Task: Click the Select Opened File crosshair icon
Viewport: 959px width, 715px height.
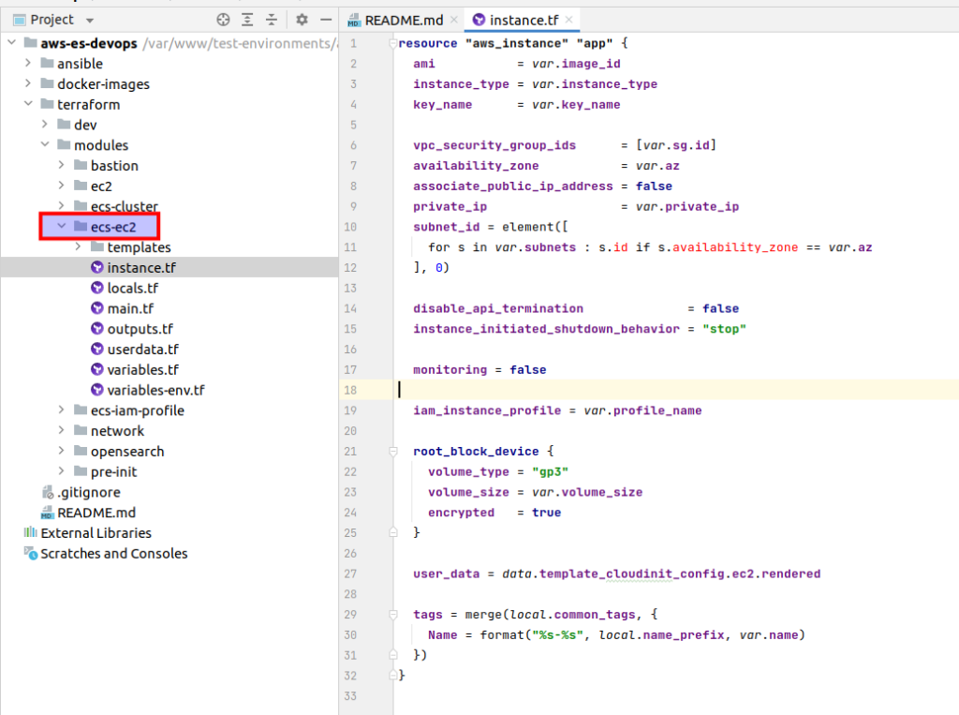Action: coord(222,19)
